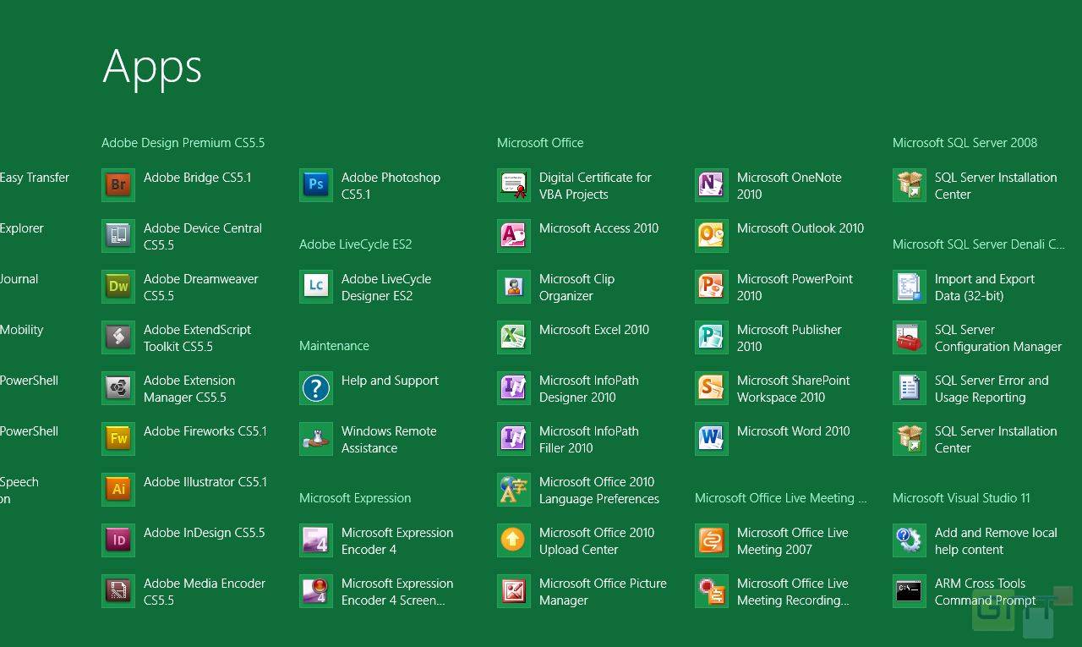The height and width of the screenshot is (647, 1082).
Task: Click the Microsoft Outlook 2010 label text
Action: (x=801, y=228)
